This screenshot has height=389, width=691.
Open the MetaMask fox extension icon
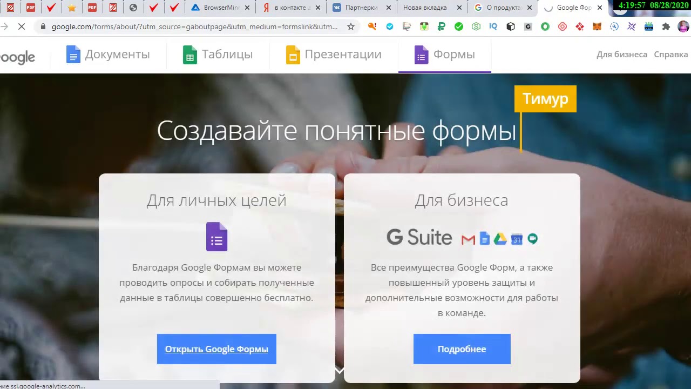[x=597, y=26]
